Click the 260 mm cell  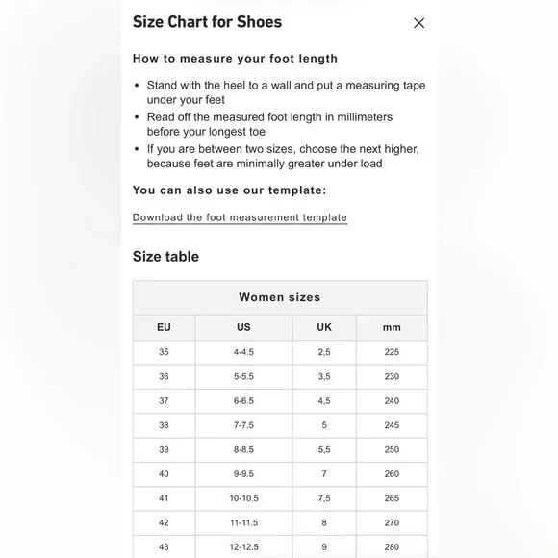(392, 474)
